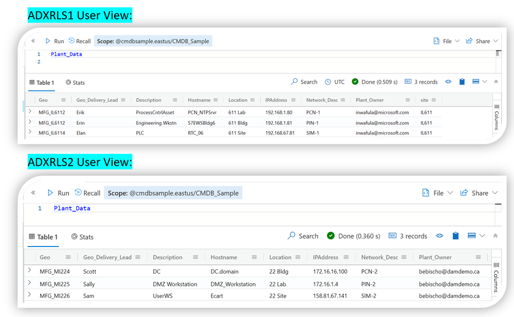514x317 pixels.
Task: Open site column menu in ADXRLS1 view
Action: pyautogui.click(x=434, y=100)
